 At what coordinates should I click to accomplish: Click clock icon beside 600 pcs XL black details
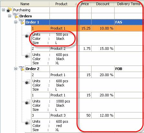point(27,56)
